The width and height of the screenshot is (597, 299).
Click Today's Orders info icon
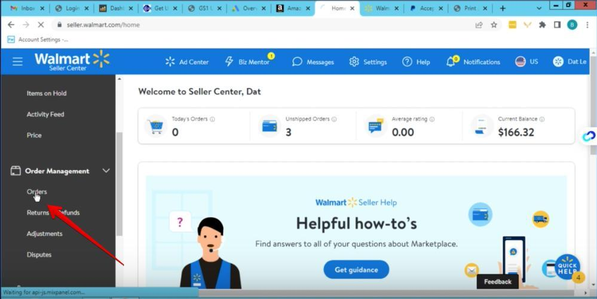click(x=213, y=119)
